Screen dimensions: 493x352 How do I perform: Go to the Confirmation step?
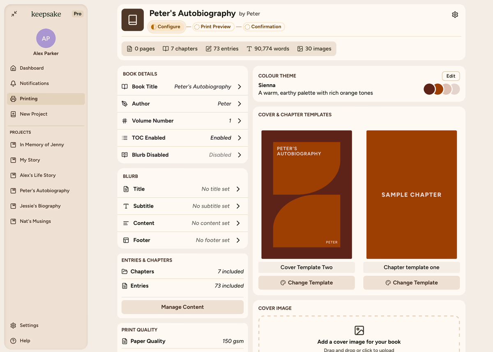(263, 27)
